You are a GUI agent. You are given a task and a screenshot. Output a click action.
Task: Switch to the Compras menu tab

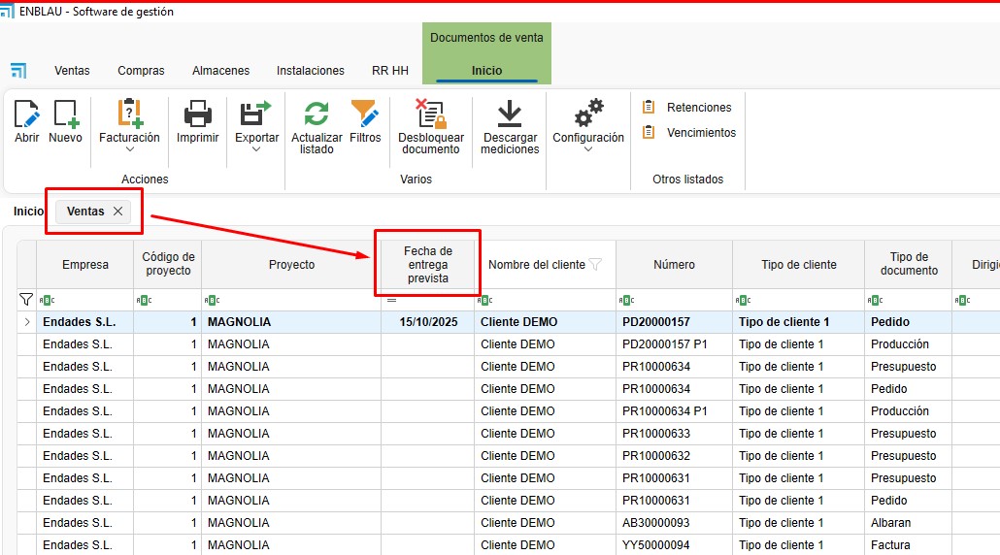click(x=141, y=71)
